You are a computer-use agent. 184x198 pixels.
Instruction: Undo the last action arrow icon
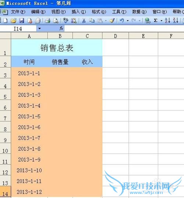pyautogui.click(x=122, y=21)
